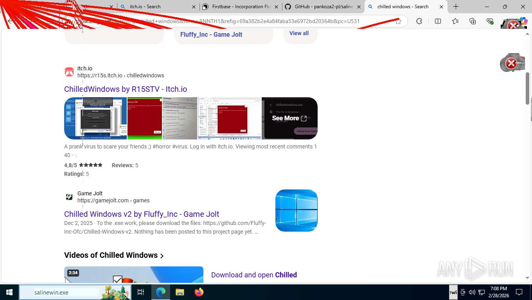The width and height of the screenshot is (532, 300).
Task: Open the itch.io favicon in search result
Action: (x=69, y=72)
